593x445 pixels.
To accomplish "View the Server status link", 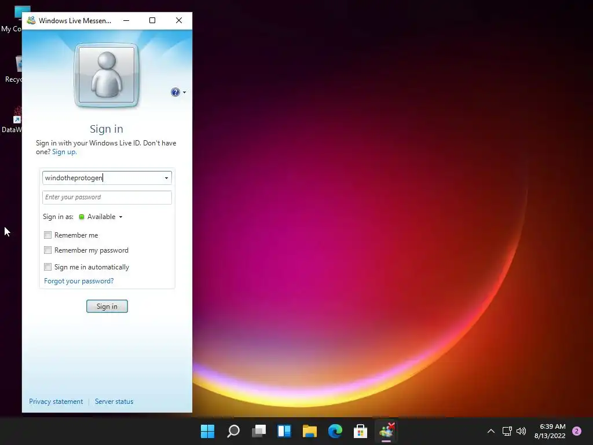I will (114, 402).
